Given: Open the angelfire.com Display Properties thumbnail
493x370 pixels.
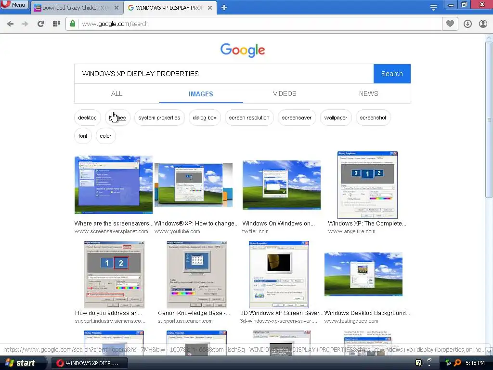Looking at the screenshot, I should click(x=367, y=185).
